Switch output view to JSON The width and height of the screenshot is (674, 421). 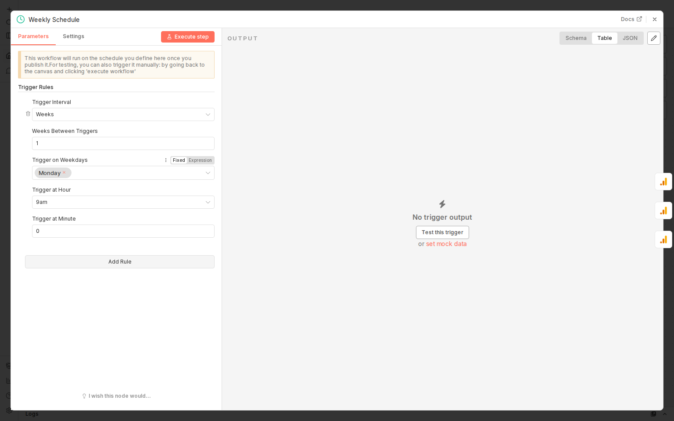[x=630, y=38]
